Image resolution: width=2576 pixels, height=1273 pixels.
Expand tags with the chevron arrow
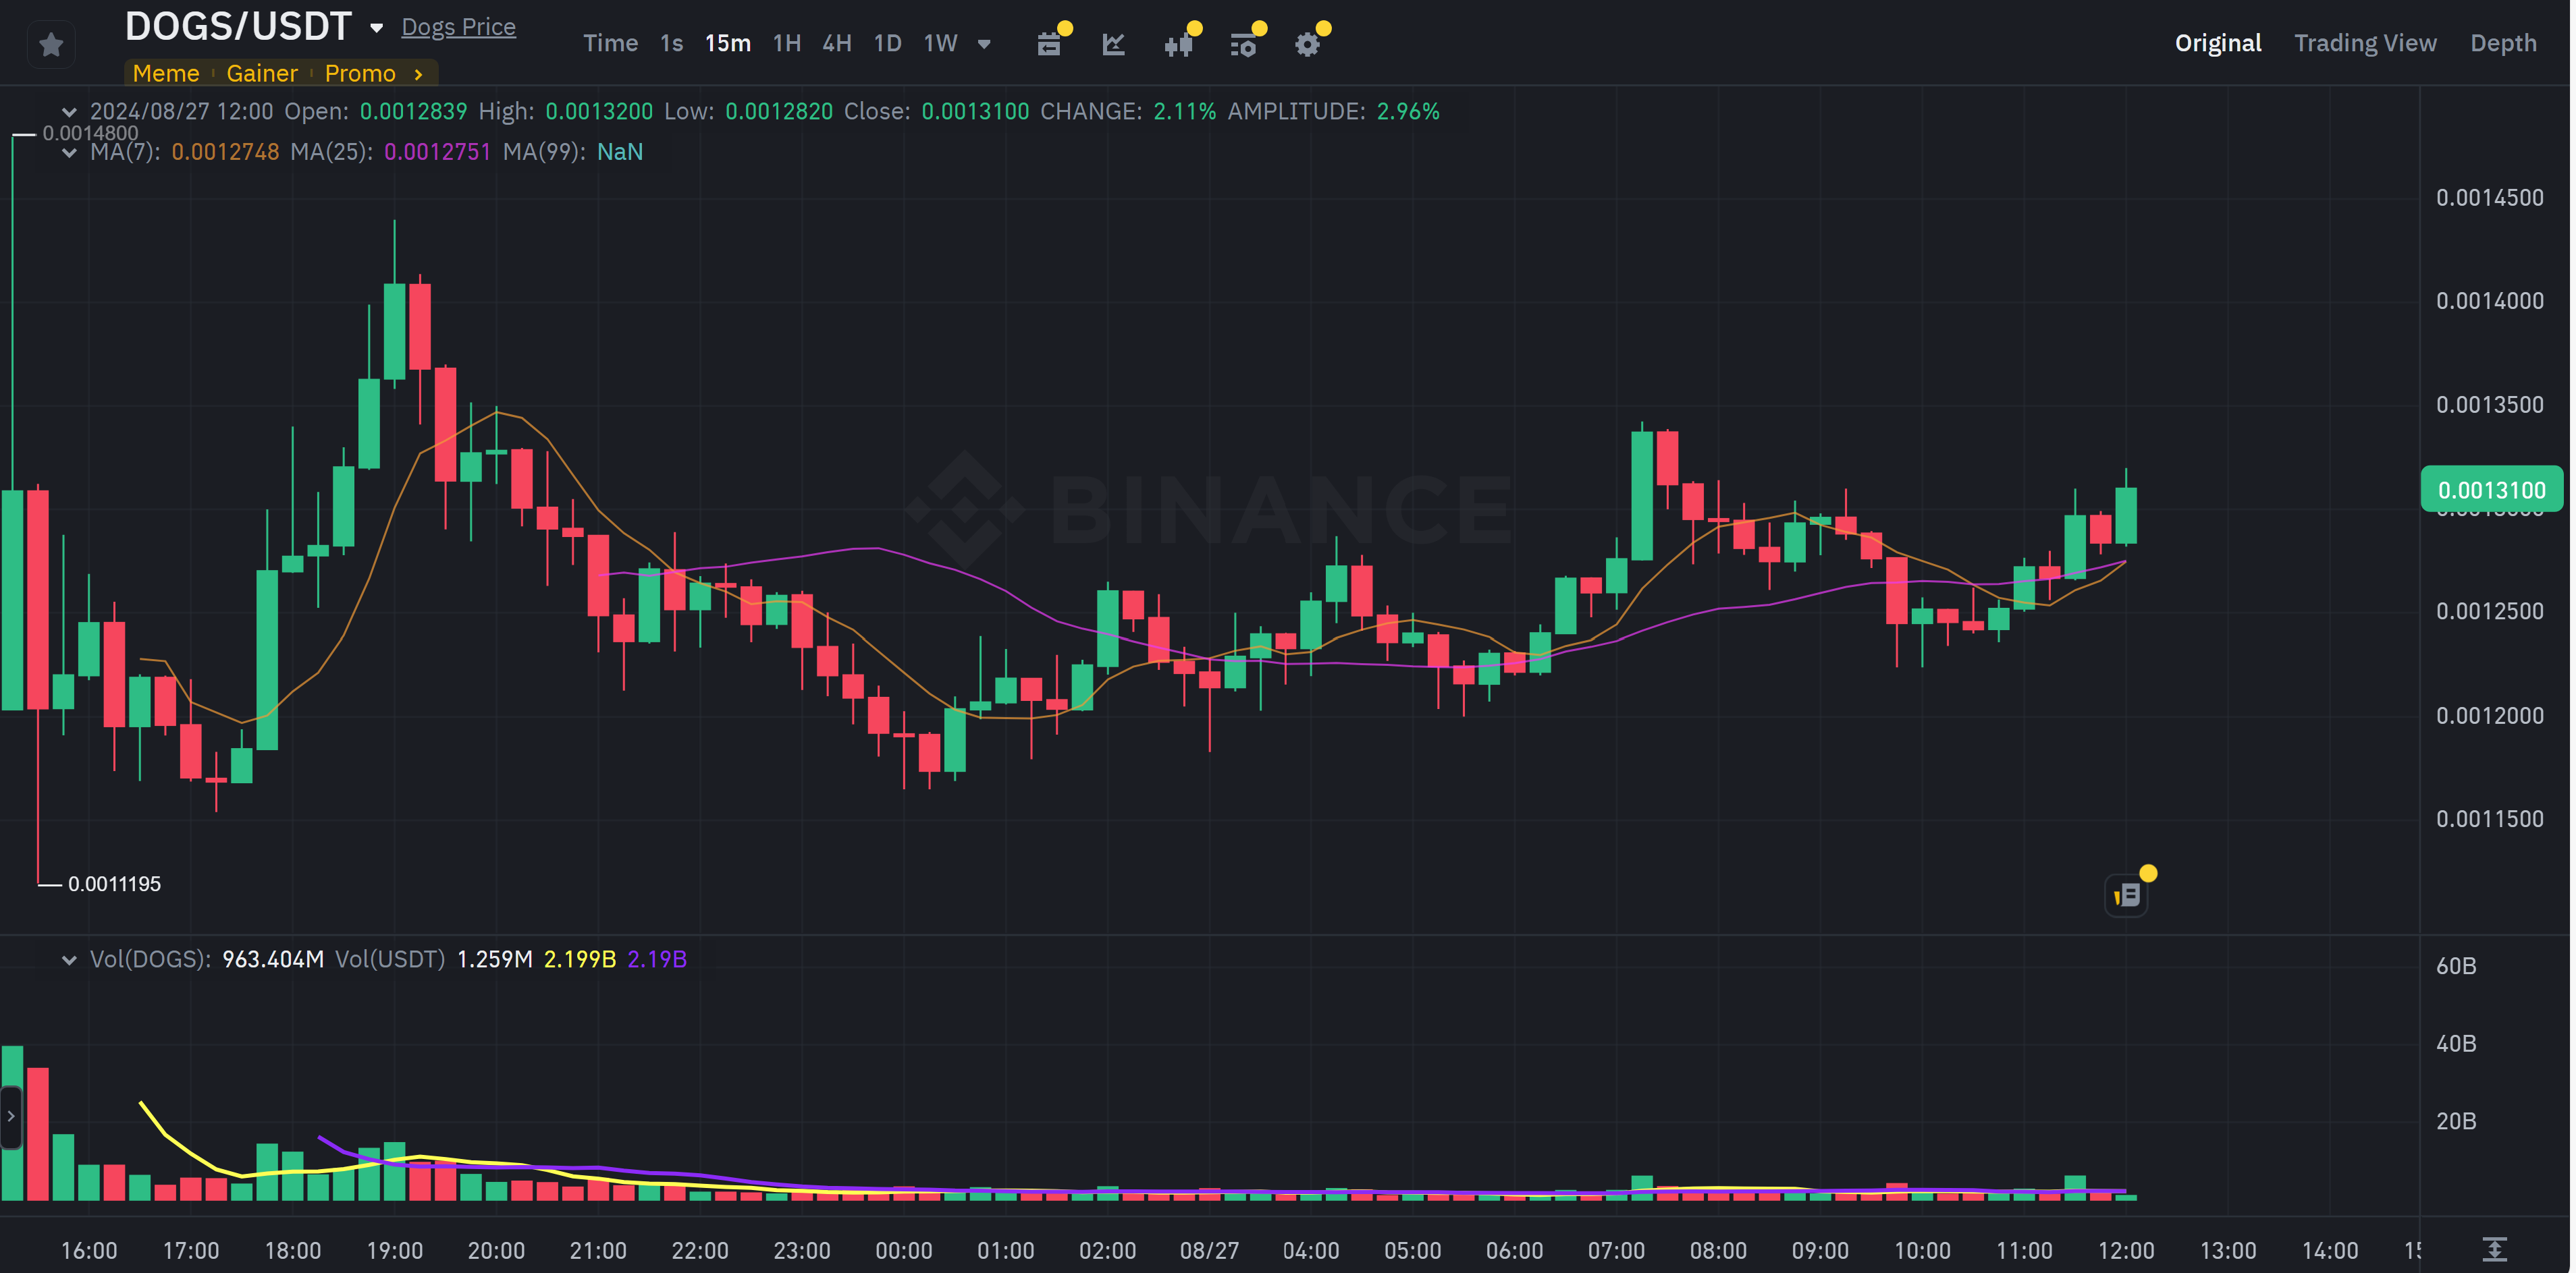418,74
